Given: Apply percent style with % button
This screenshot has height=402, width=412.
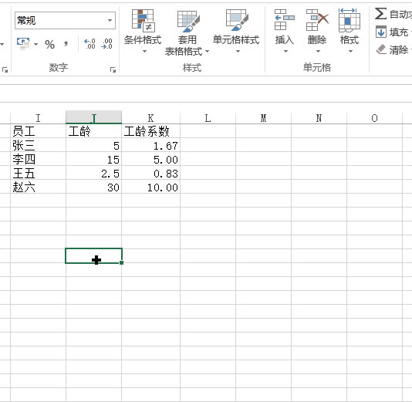Looking at the screenshot, I should coord(49,44).
